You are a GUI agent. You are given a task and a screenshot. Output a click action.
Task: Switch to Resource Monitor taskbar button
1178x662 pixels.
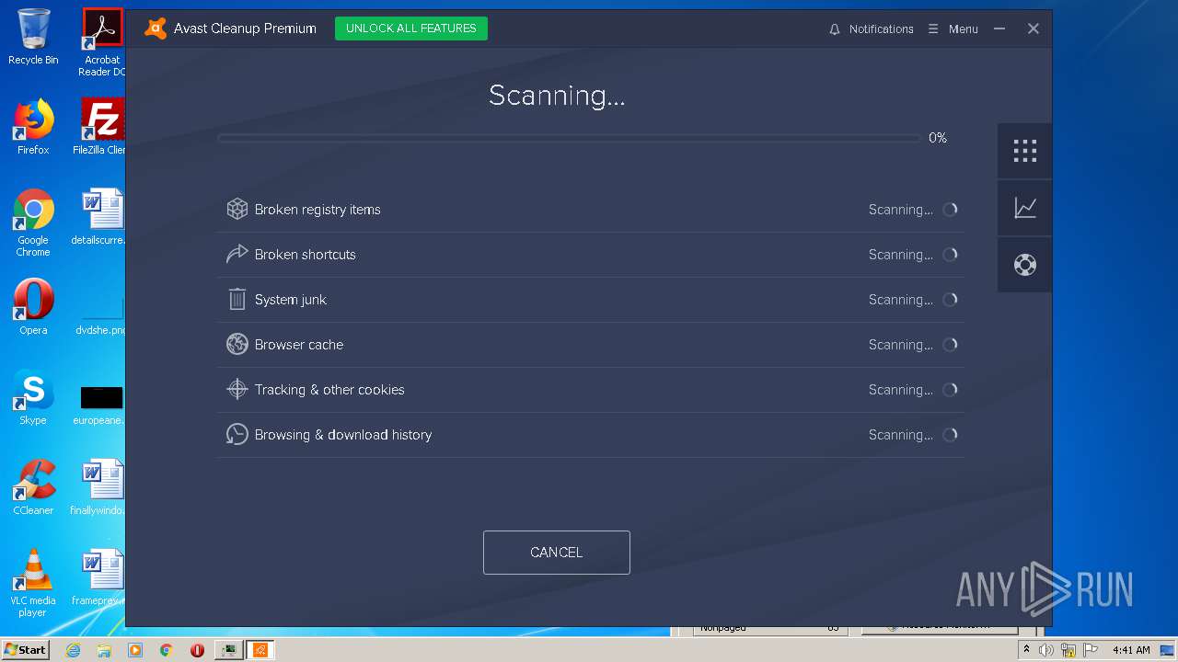[x=228, y=650]
